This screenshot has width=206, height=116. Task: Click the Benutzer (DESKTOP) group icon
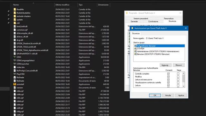click(x=135, y=54)
